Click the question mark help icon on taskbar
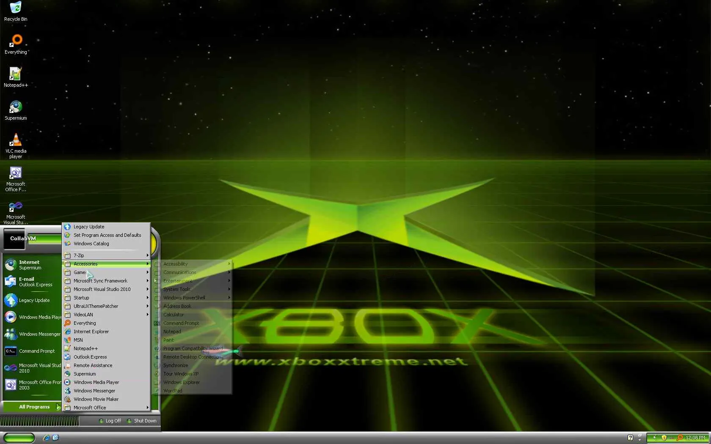 pos(630,438)
